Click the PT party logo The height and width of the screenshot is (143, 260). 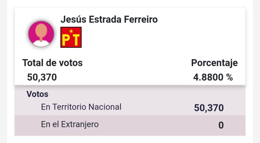pos(71,37)
